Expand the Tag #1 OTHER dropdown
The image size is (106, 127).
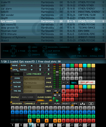[34, 87]
